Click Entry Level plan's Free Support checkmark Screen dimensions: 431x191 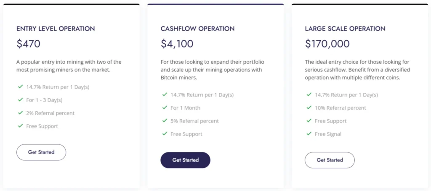[20, 126]
